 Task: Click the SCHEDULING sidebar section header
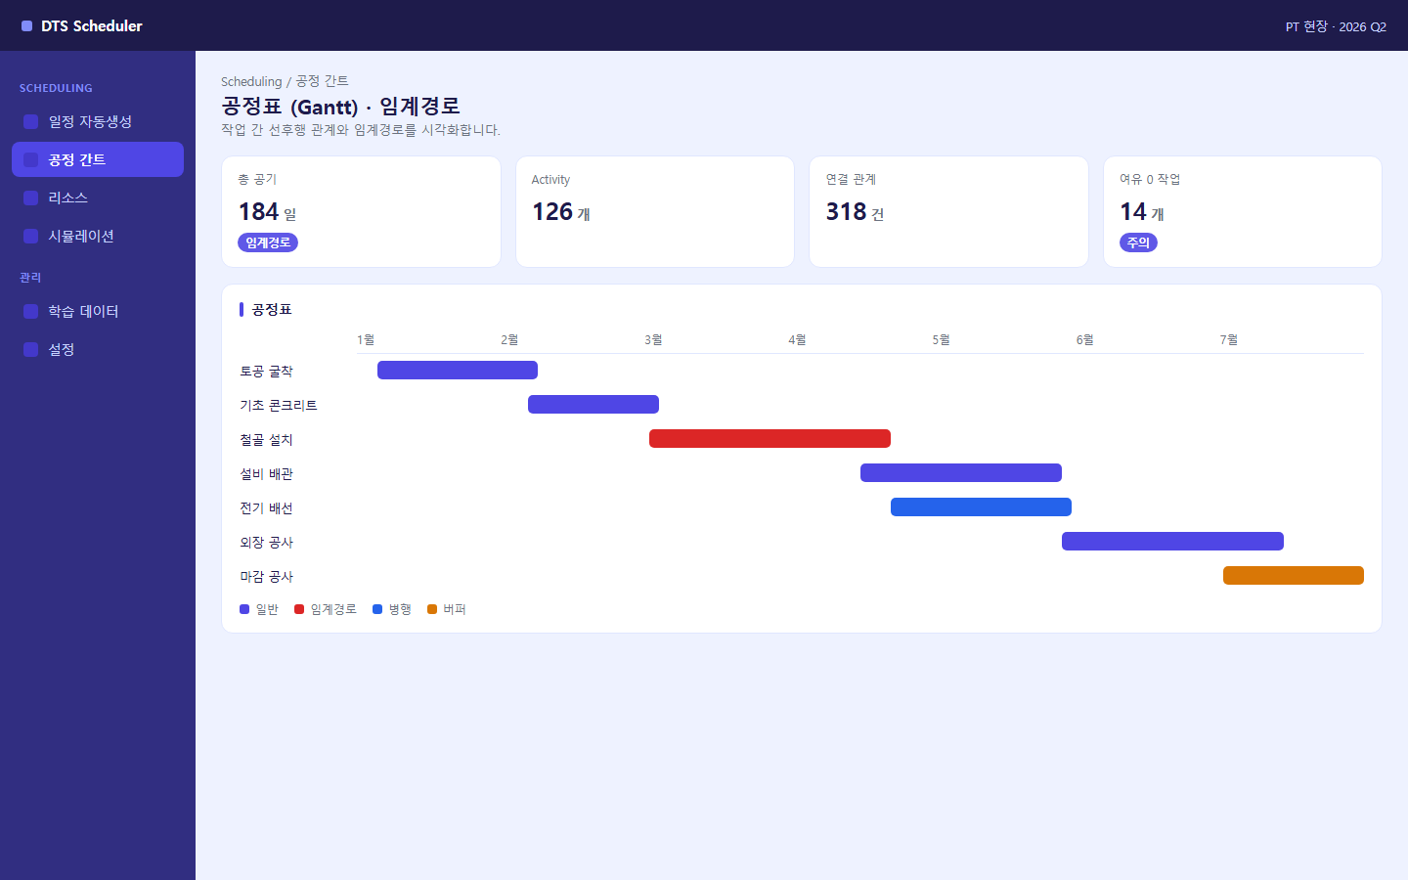(56, 88)
